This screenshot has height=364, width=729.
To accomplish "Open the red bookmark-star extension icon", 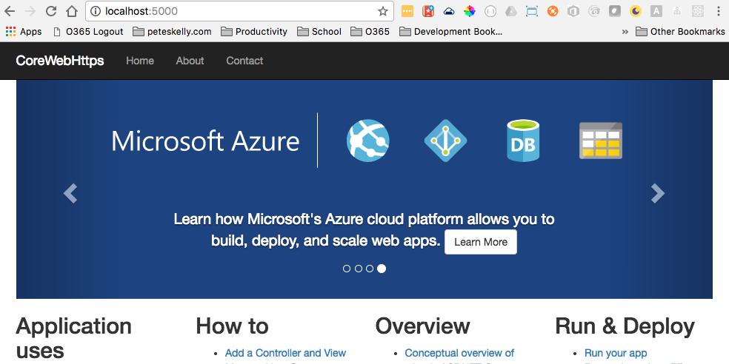I will [x=427, y=11].
